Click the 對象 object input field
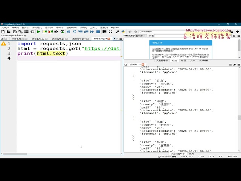The height and width of the screenshot is (181, 241). pos(193,36)
